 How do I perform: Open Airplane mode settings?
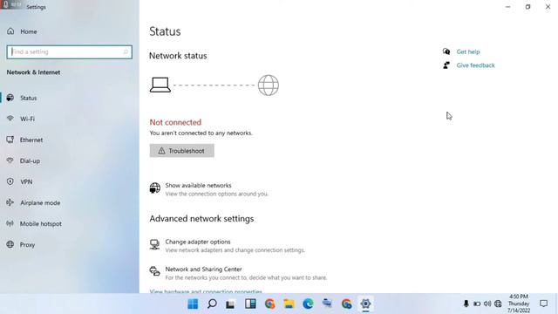[x=40, y=203]
